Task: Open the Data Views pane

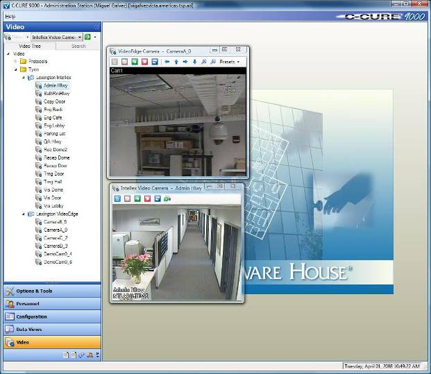Action: [52, 329]
